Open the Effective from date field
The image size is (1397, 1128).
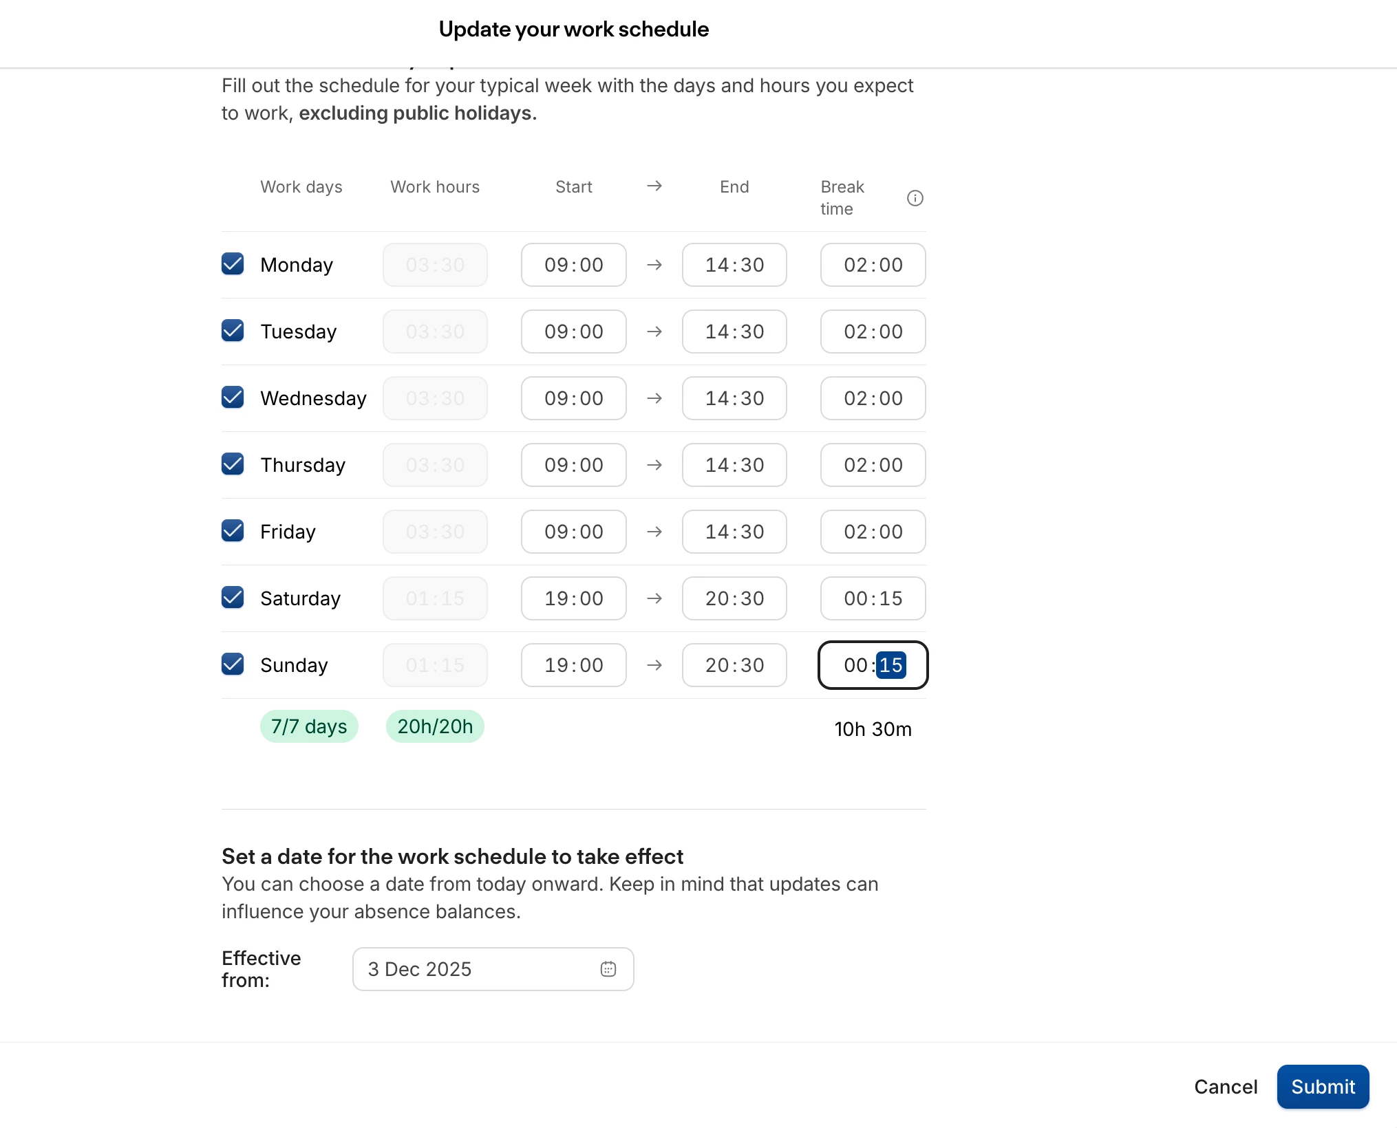pos(482,969)
